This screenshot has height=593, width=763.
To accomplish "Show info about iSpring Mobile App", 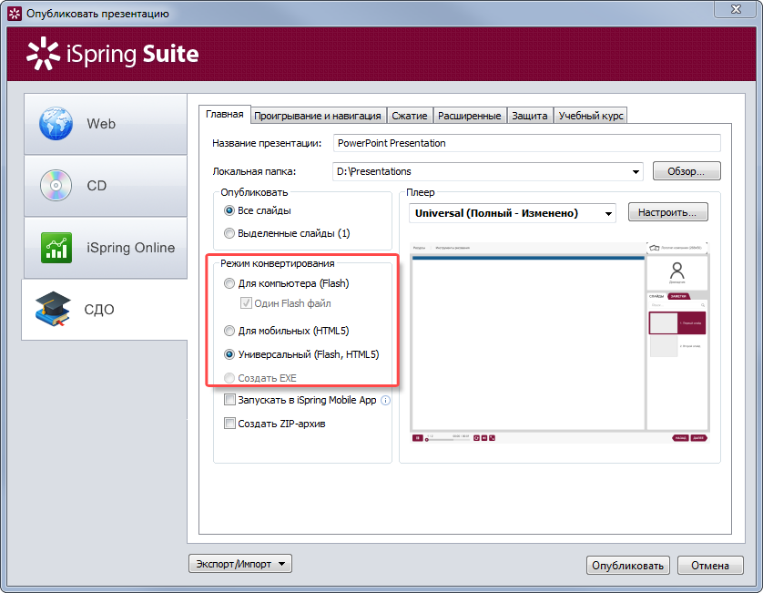I will click(x=385, y=400).
